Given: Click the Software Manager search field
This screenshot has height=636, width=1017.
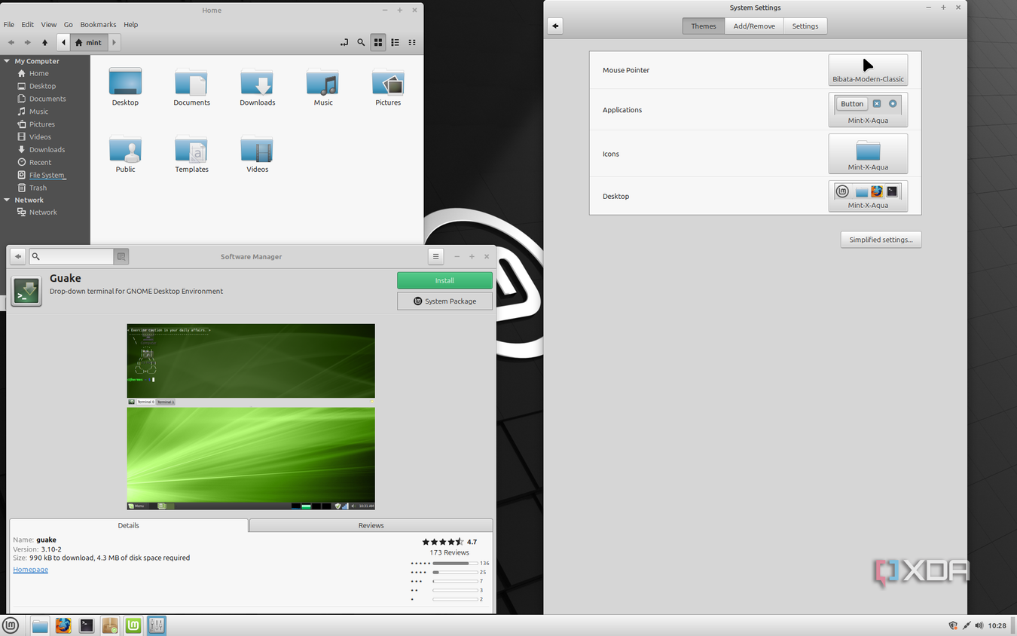Looking at the screenshot, I should [x=72, y=256].
